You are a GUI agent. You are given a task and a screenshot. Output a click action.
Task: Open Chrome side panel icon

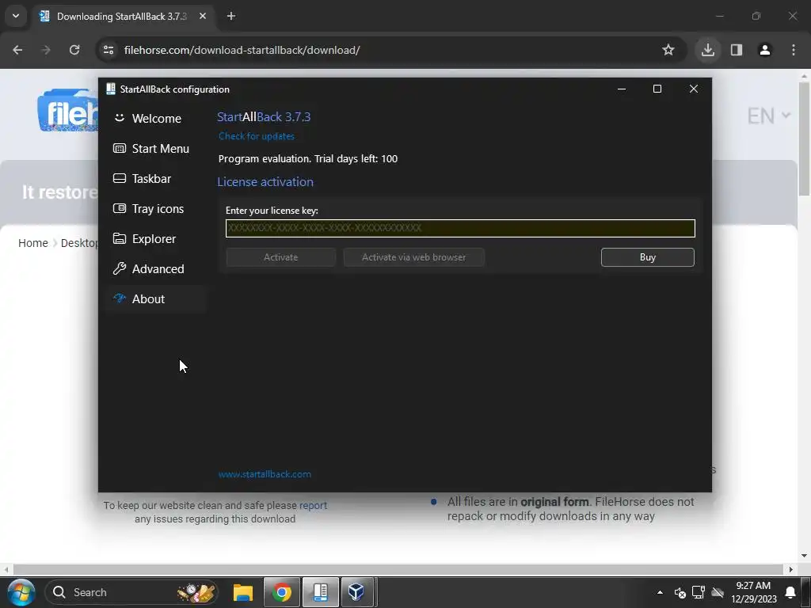(x=737, y=50)
